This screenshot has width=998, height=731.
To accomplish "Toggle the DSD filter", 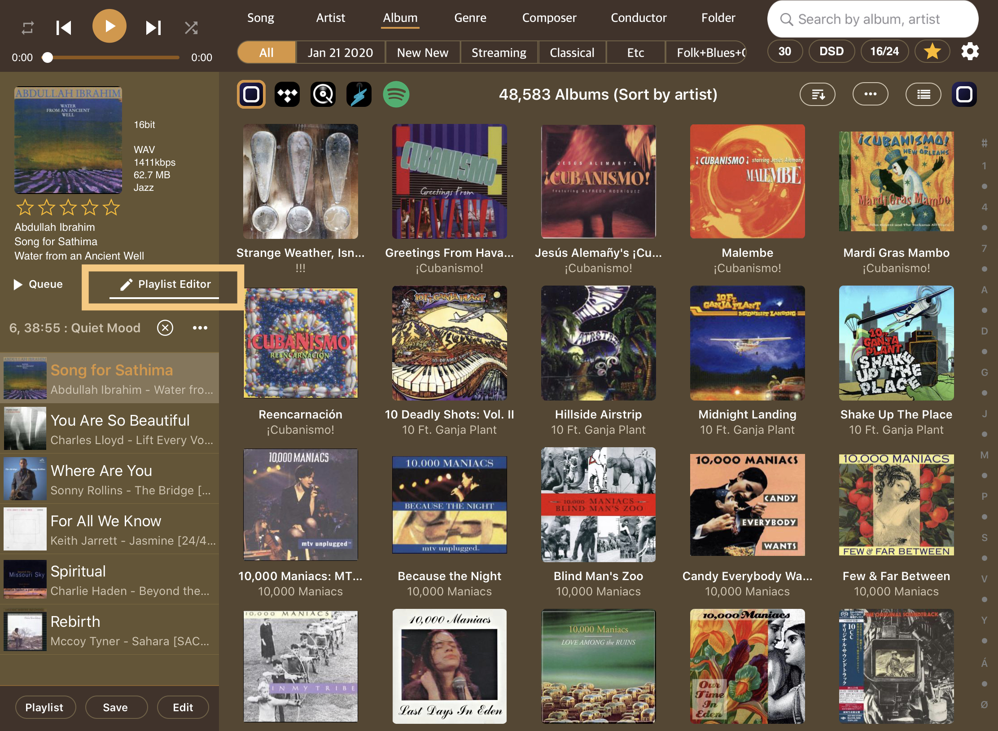I will pos(831,51).
